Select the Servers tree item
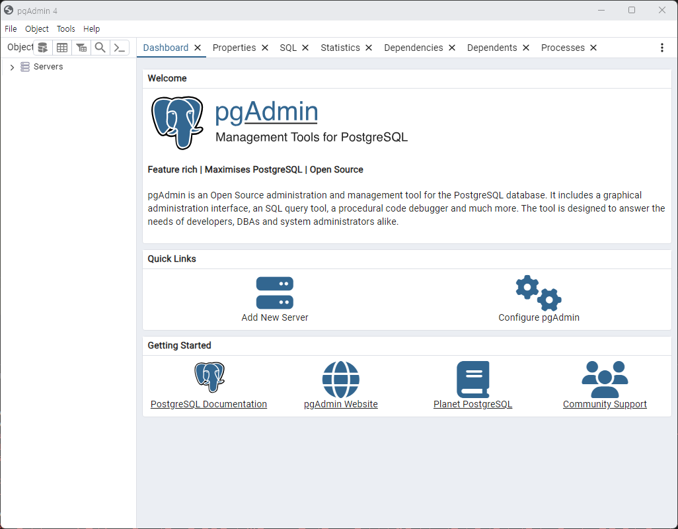 [48, 67]
